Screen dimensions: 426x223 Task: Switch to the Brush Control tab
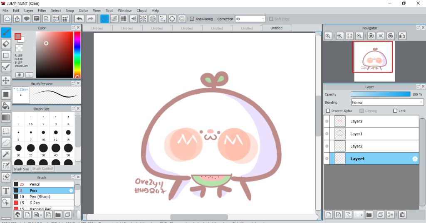(x=43, y=169)
